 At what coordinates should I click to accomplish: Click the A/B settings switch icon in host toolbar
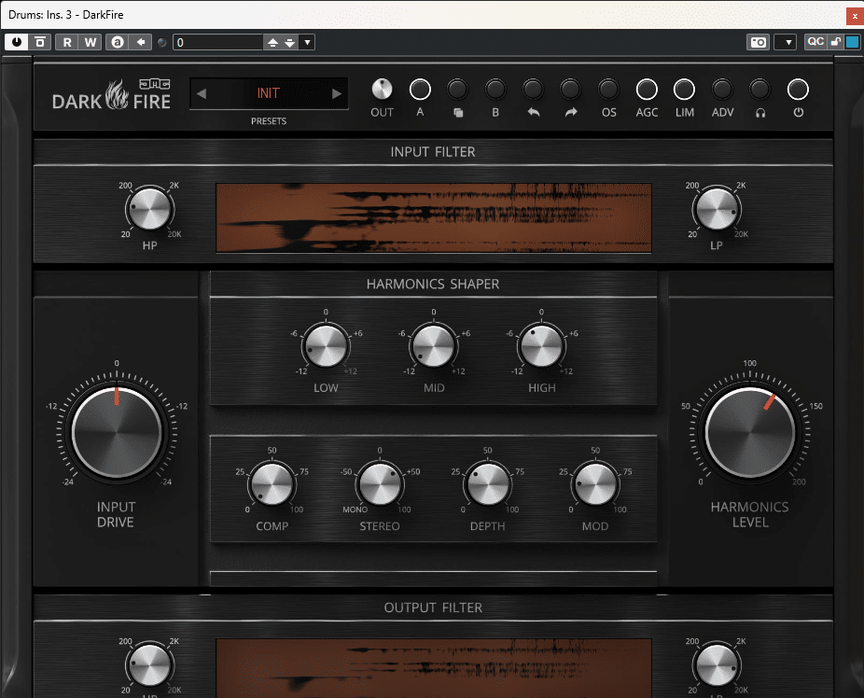pos(40,42)
